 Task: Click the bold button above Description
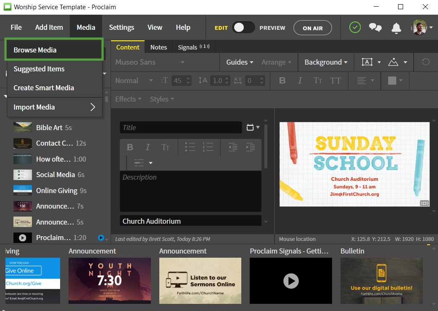click(x=130, y=147)
